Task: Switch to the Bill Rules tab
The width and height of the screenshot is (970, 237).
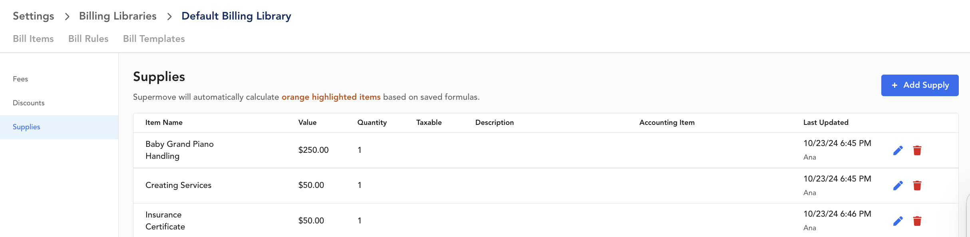Action: pyautogui.click(x=88, y=39)
